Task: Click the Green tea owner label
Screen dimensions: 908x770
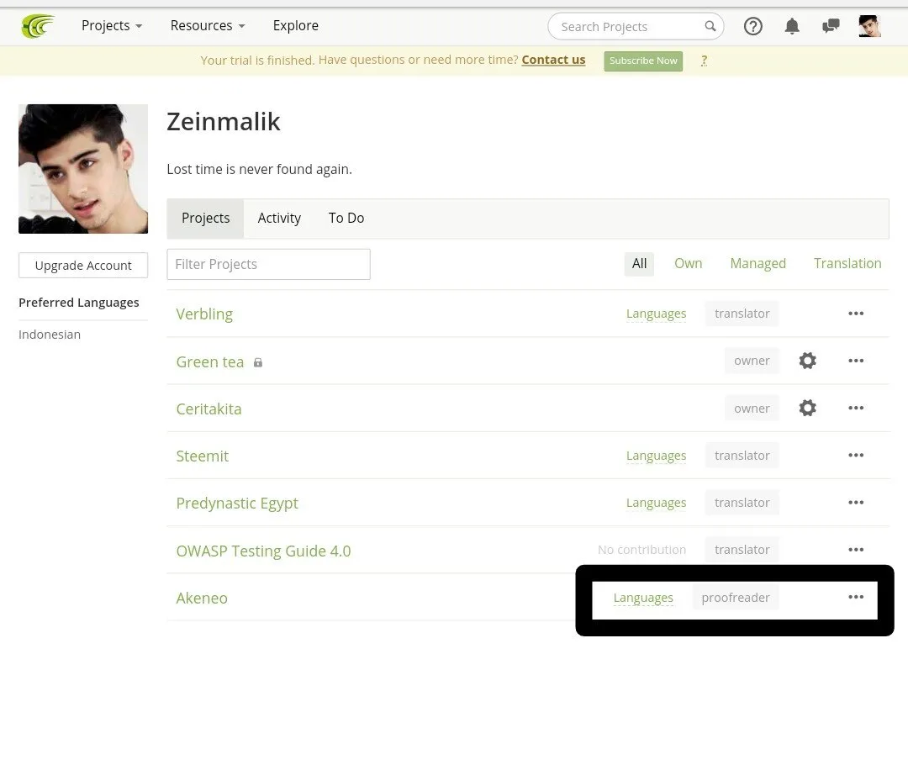Action: click(752, 361)
